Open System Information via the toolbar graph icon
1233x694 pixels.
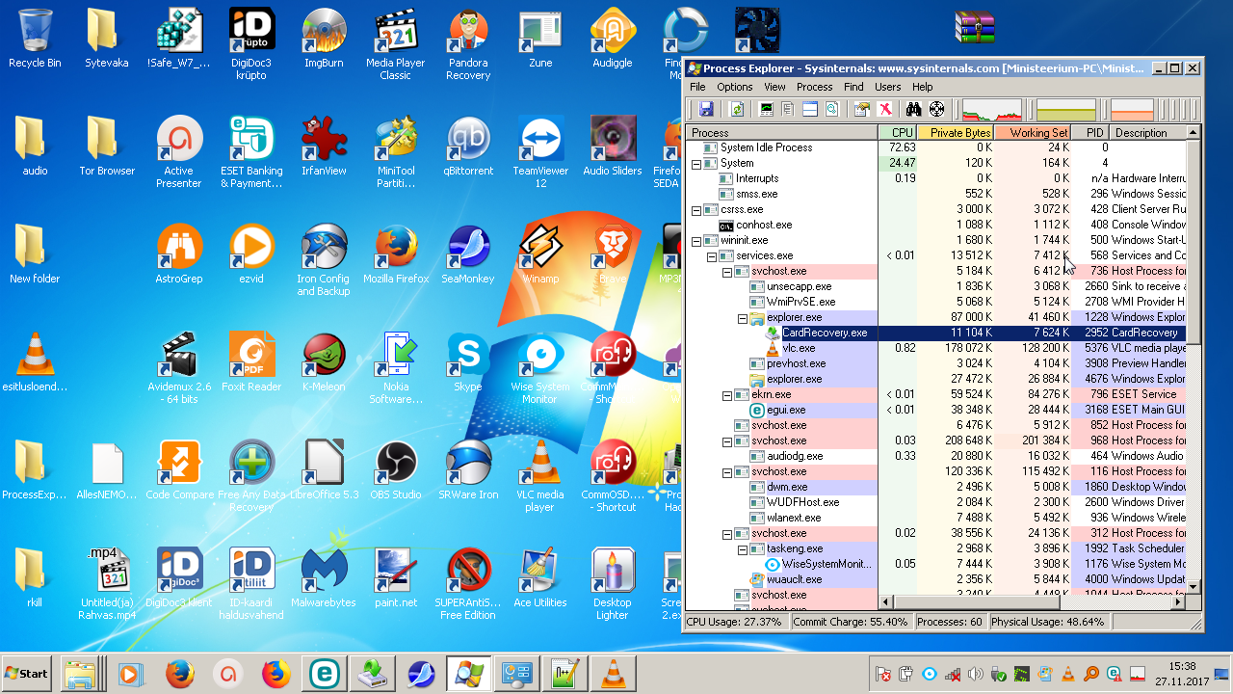tap(767, 109)
